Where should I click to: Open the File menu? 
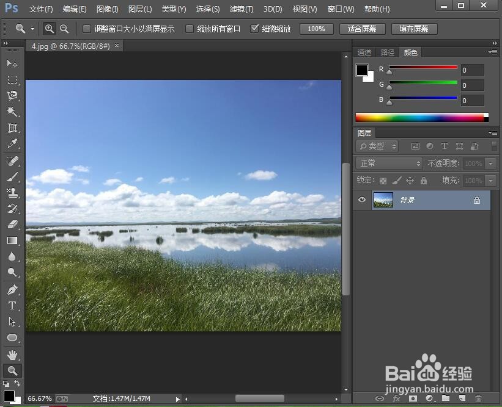point(41,9)
